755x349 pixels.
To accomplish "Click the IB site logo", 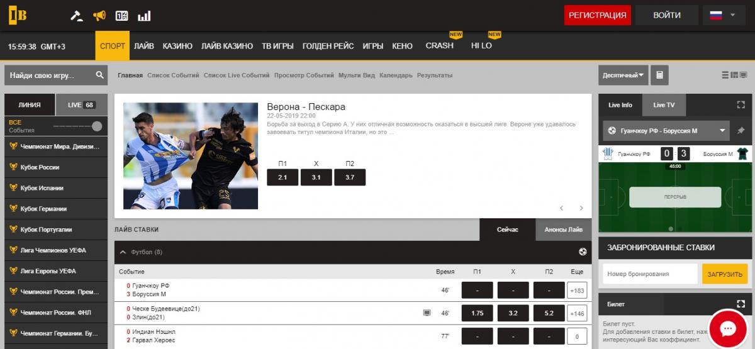I will (17, 15).
